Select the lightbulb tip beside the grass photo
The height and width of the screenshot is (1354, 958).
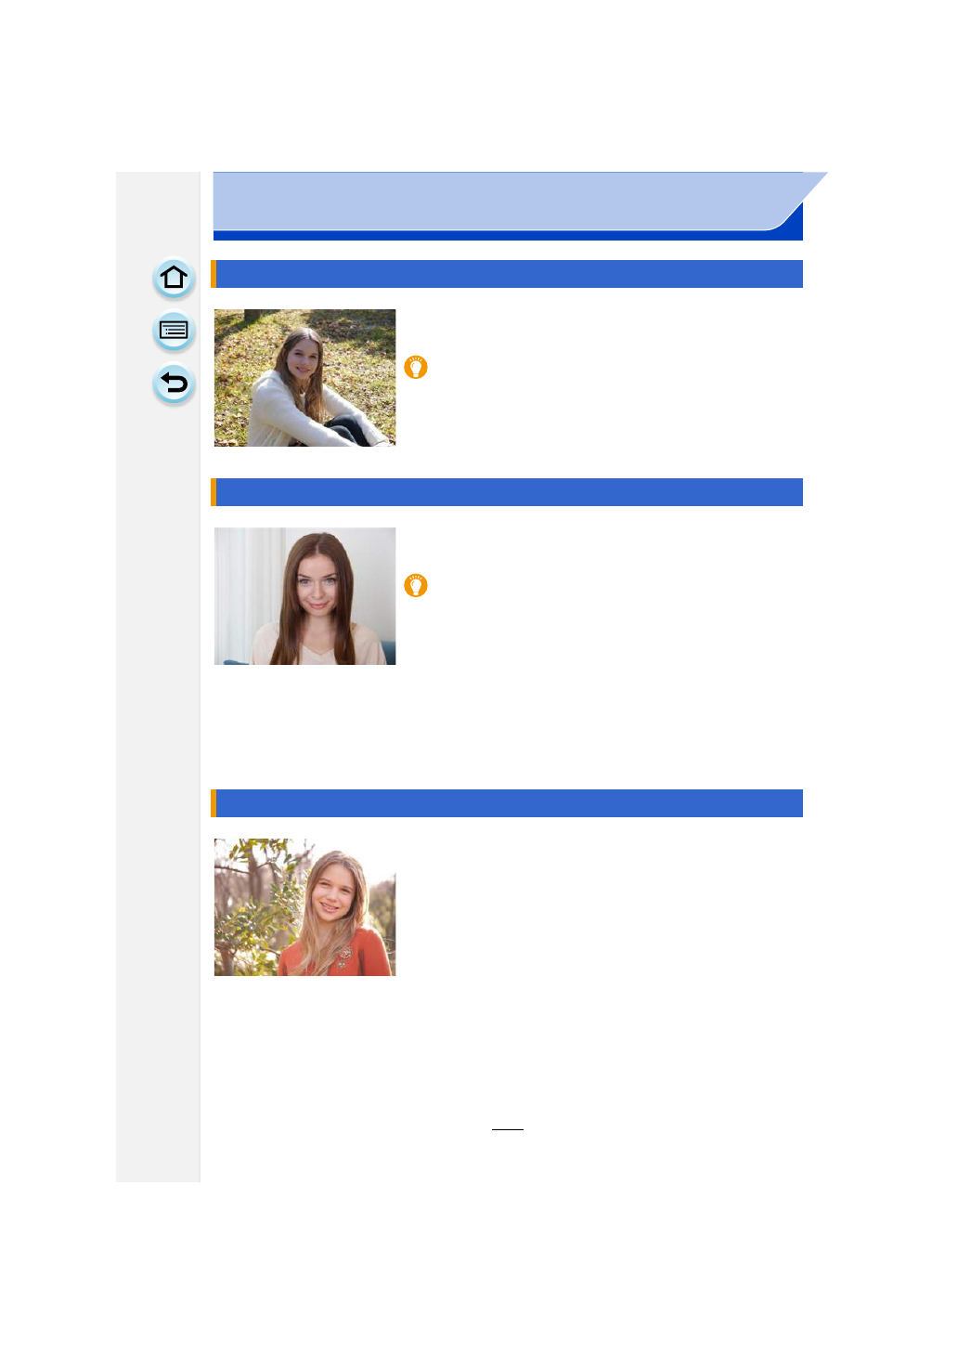click(x=416, y=368)
